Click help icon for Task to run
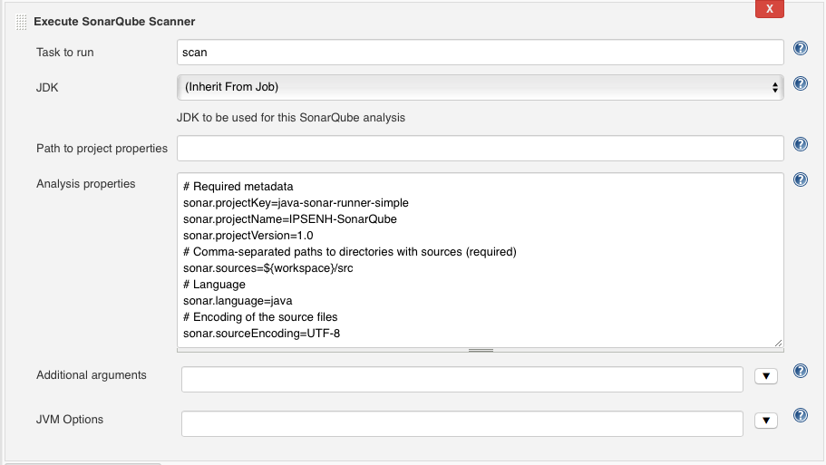Image resolution: width=826 pixels, height=465 pixels. tap(801, 49)
